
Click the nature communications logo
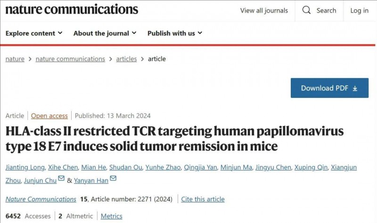click(x=72, y=9)
